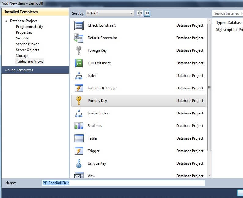The height and width of the screenshot is (198, 243).
Task: Click Database Project label in Statistics row
Action: (190, 126)
